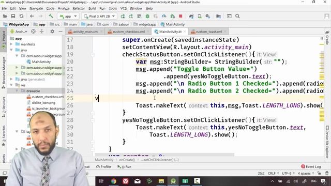Click the sabour breadcrumb folder
The height and width of the screenshot is (186, 331).
(122, 24)
